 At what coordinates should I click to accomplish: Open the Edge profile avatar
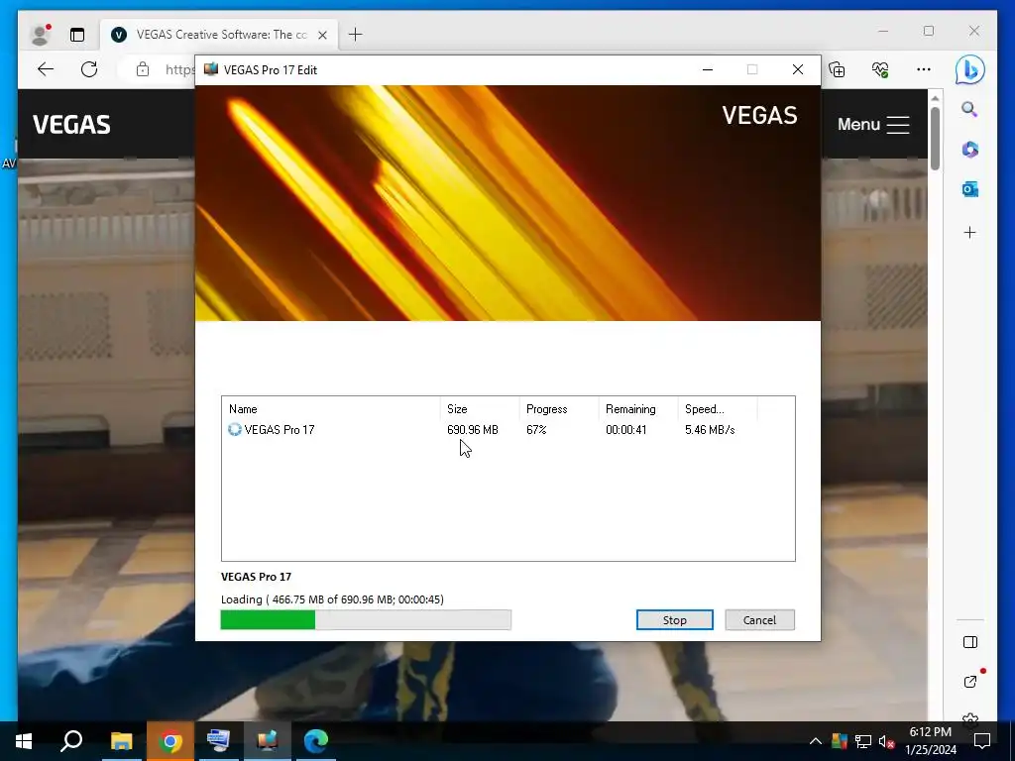pos(40,35)
